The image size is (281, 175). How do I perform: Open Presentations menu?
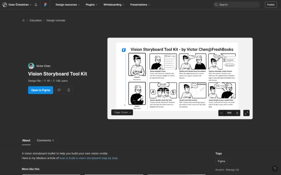140,5
